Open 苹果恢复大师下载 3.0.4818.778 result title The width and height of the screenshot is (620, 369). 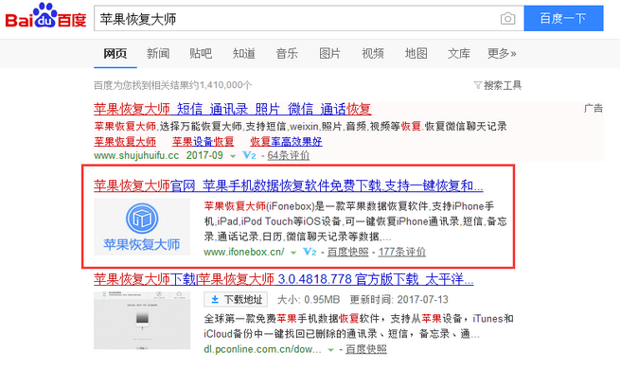(284, 279)
